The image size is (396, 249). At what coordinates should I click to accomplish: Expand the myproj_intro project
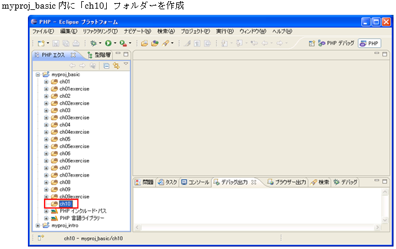coord(38,225)
